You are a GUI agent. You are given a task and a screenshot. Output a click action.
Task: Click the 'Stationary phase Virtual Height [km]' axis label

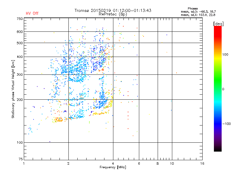pos(13,89)
